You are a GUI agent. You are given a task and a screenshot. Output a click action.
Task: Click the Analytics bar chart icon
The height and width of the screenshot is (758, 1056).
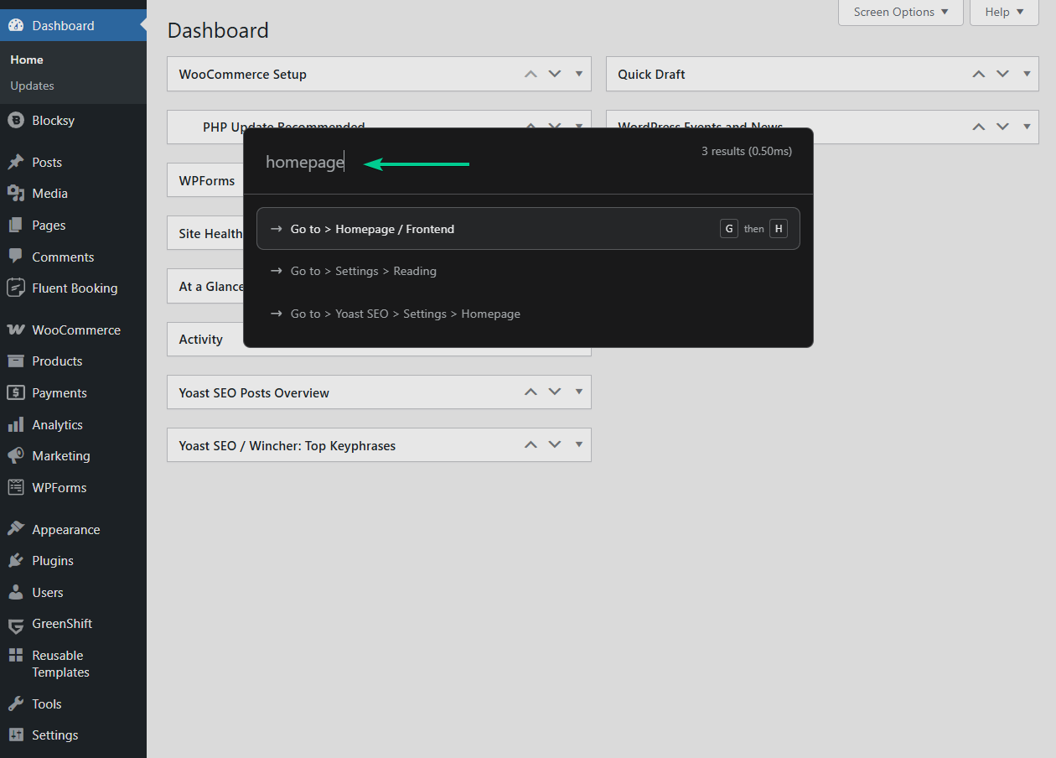[15, 425]
